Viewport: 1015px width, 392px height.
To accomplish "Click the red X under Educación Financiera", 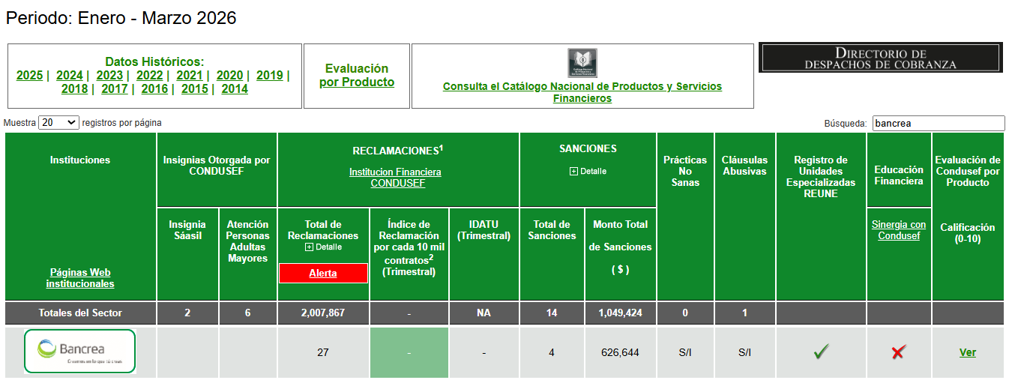I will tap(898, 352).
